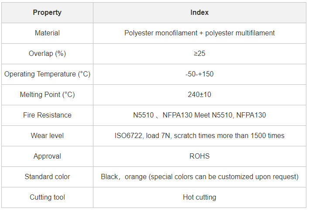
Task: Click the polyester monofilament material value
Action: coord(199,33)
